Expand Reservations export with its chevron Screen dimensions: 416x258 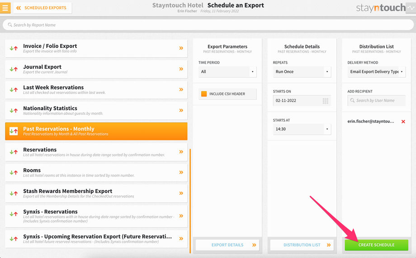tap(181, 152)
